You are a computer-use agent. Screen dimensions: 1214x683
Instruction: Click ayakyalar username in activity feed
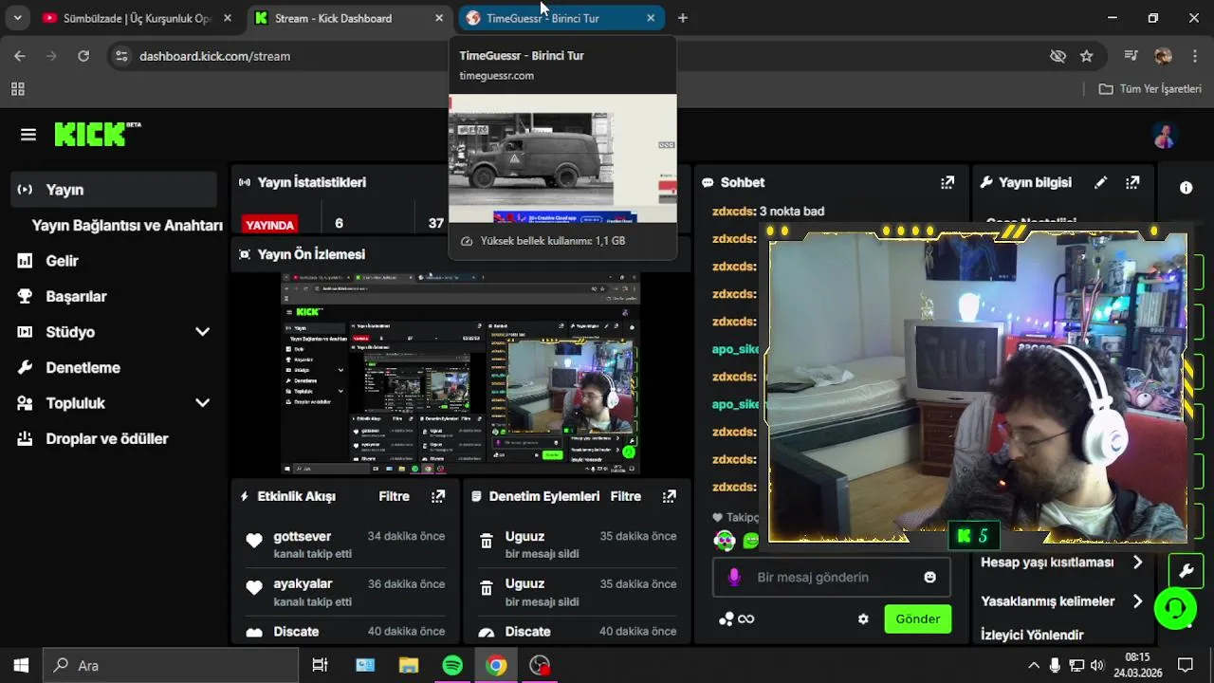[303, 583]
